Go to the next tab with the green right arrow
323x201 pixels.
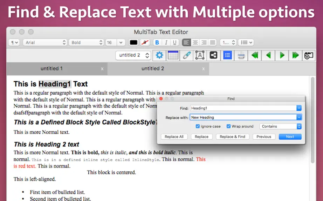tap(282, 55)
